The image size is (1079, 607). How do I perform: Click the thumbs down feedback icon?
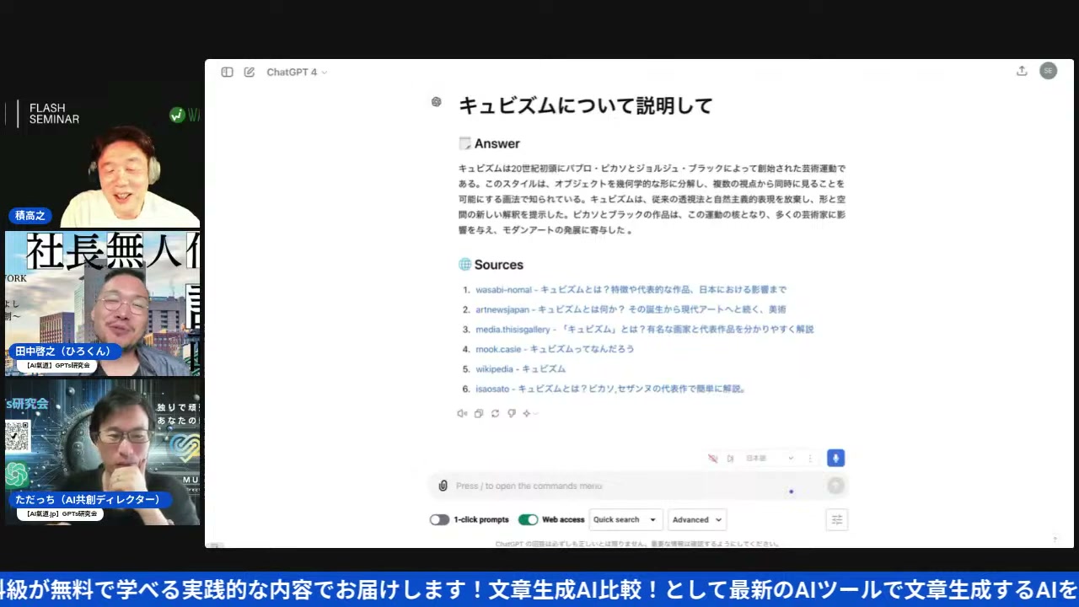tap(512, 413)
